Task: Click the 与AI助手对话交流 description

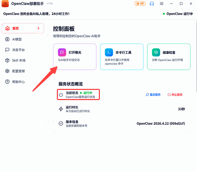Action: [x=69, y=60]
